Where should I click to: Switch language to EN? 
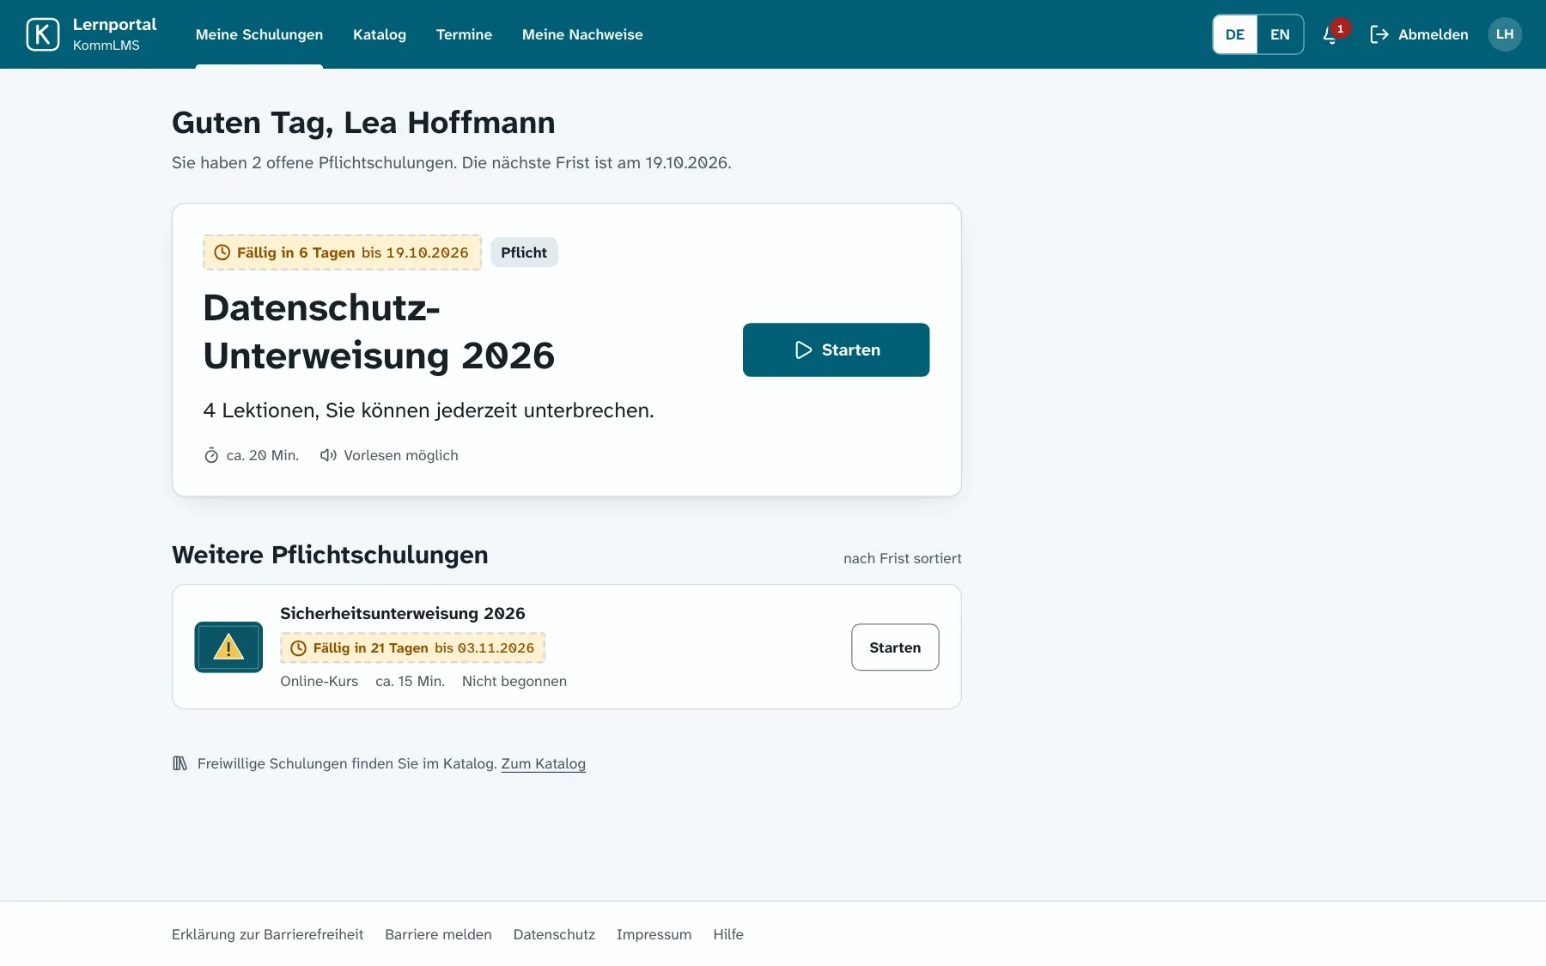coord(1280,34)
